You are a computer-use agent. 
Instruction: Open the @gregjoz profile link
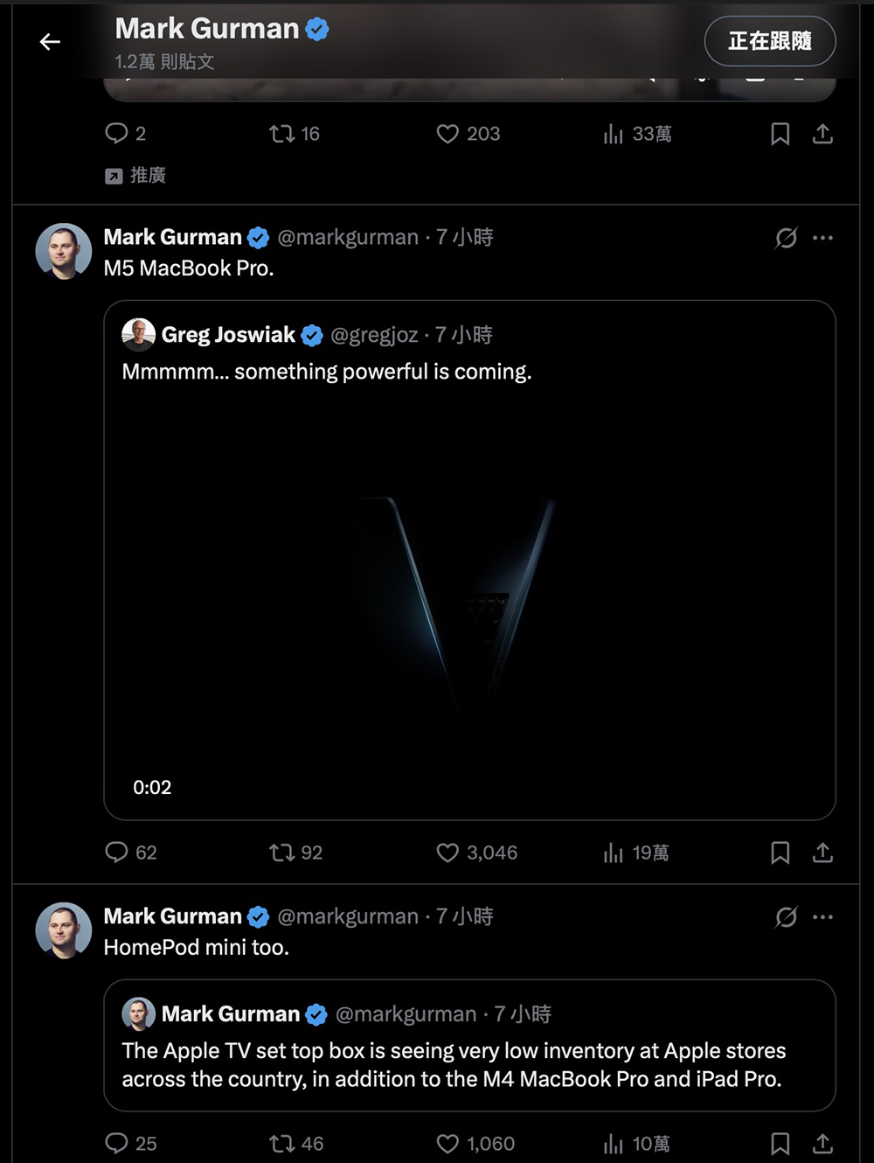coord(374,335)
